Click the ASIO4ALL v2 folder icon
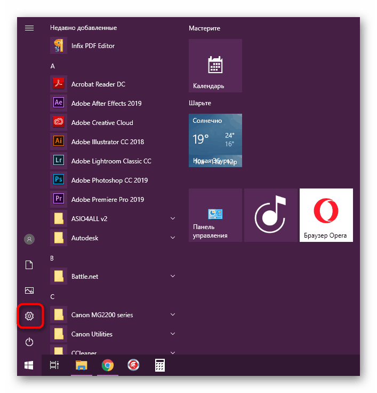 click(x=59, y=218)
